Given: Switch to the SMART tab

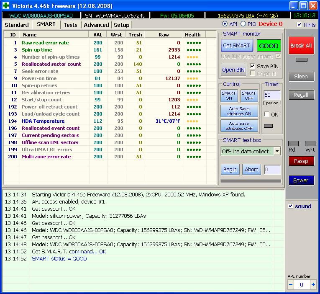Looking at the screenshot, I should click(46, 24).
